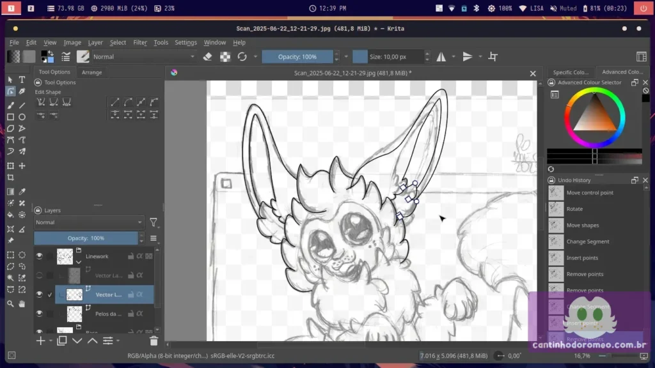Collapse the Linework group layer
655x368 pixels.
(x=79, y=262)
